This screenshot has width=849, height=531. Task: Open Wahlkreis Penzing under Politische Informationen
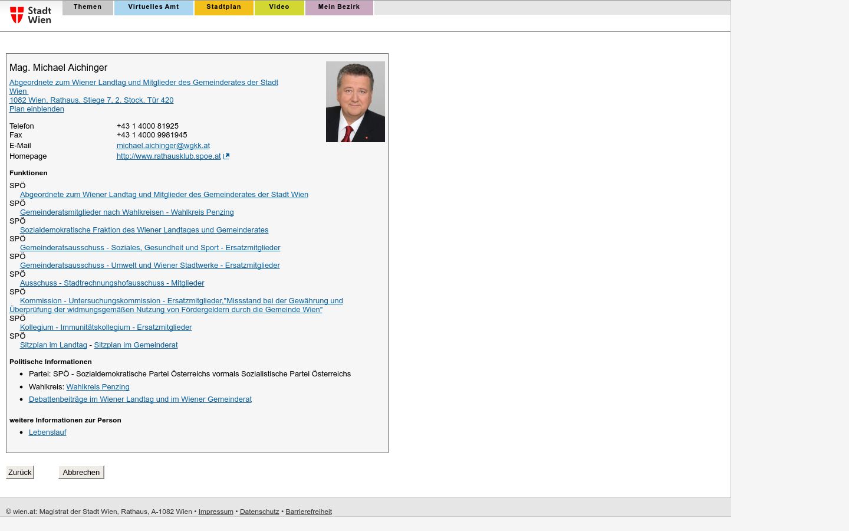pyautogui.click(x=98, y=387)
